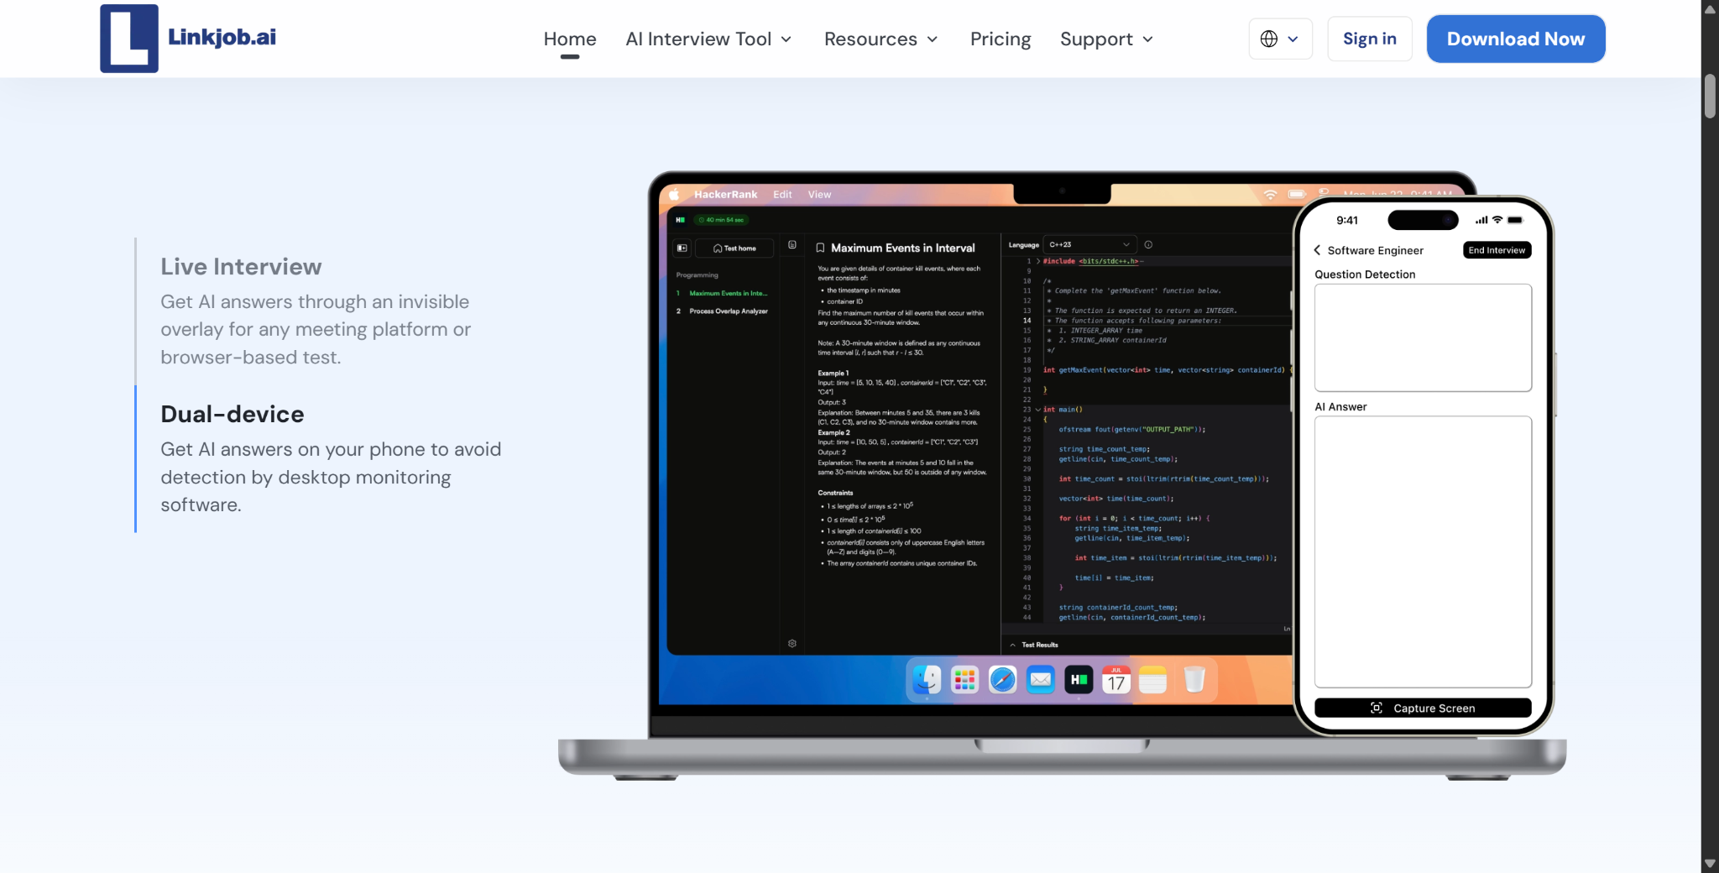1719x873 pixels.
Task: Open Notes from the dock
Action: coord(1153,680)
